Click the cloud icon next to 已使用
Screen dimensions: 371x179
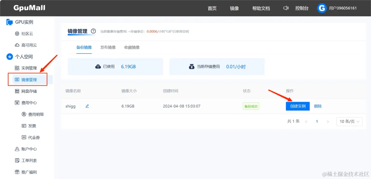(x=98, y=67)
